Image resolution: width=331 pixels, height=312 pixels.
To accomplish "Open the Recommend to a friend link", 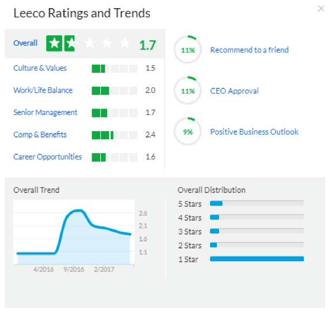I will 250,50.
